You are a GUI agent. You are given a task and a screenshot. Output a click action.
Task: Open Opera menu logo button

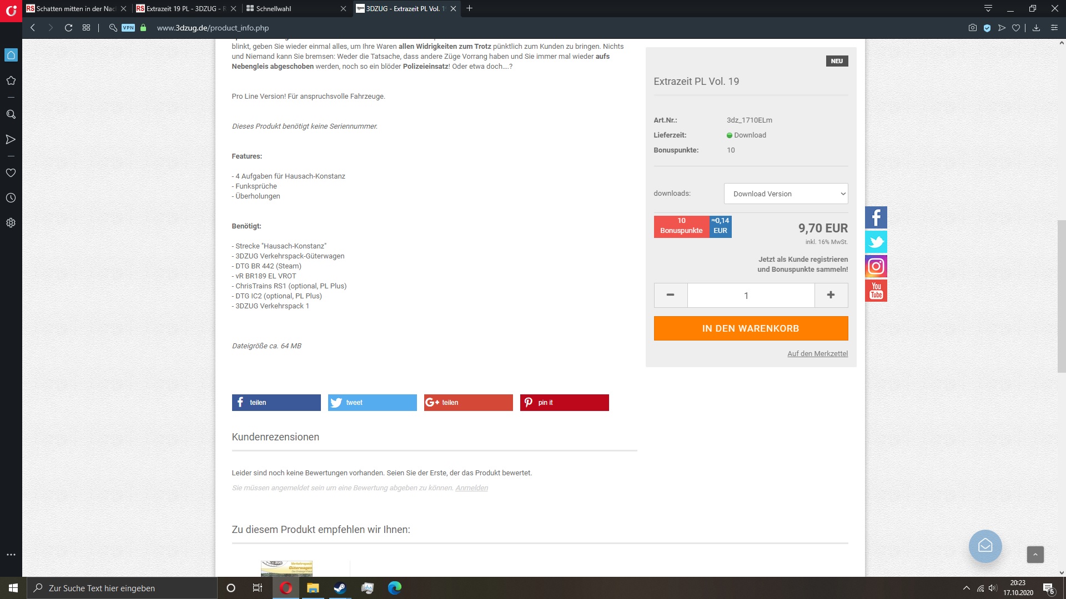11,11
